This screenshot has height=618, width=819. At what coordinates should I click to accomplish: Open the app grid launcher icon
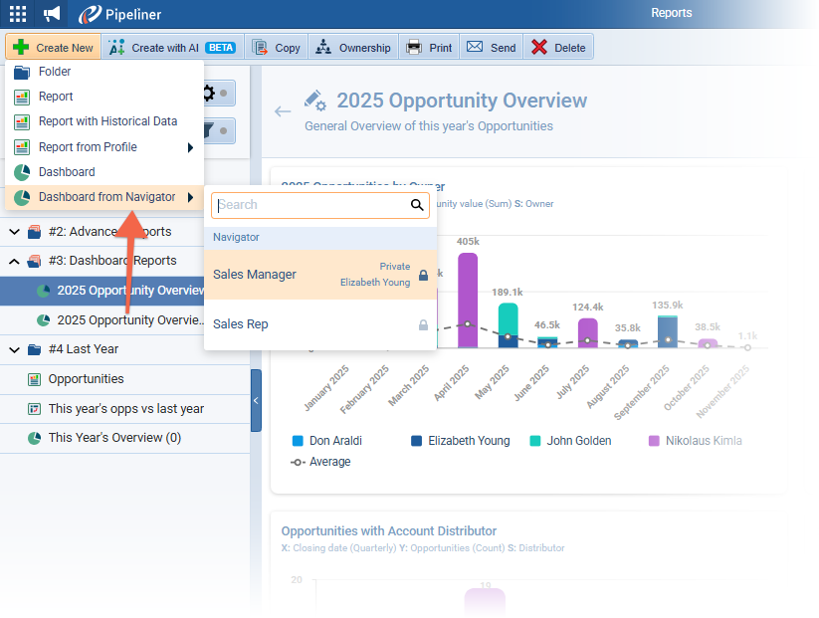coord(17,14)
